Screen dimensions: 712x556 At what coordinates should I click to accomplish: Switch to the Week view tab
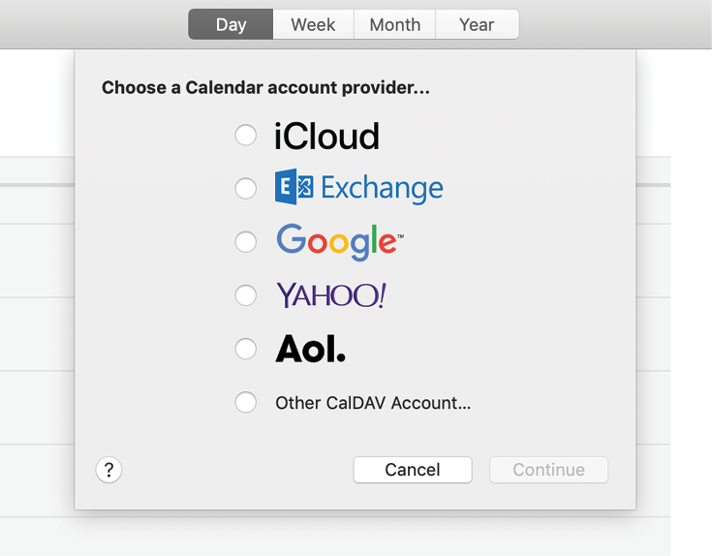[313, 25]
